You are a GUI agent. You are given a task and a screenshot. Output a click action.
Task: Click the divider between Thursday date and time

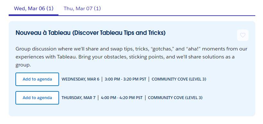pos(98,97)
